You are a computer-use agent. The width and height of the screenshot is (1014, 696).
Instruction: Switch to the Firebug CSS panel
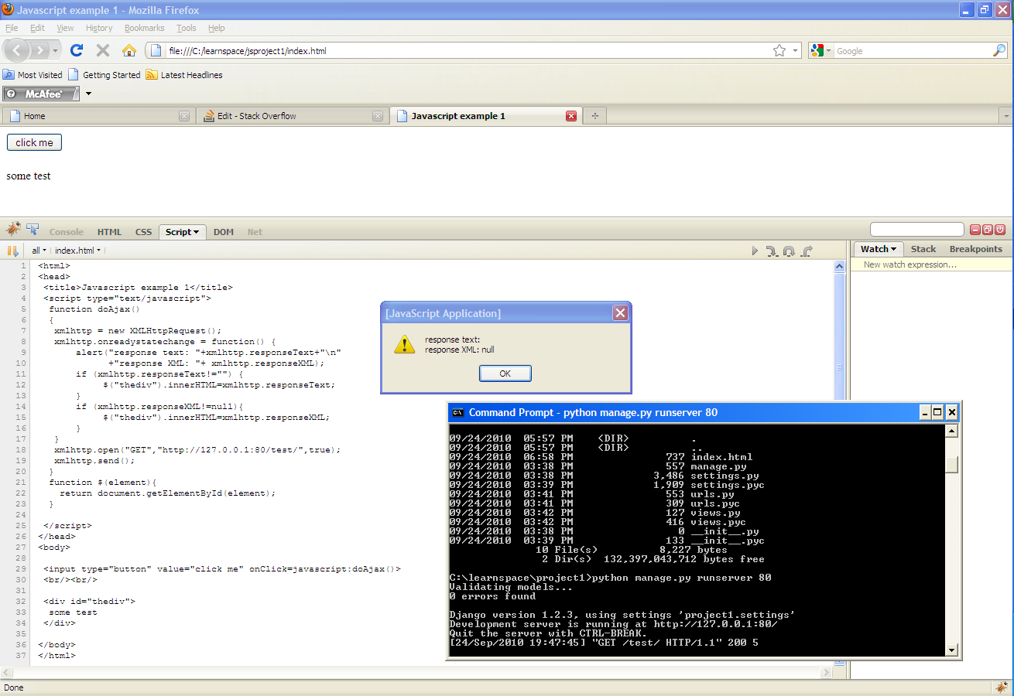[x=143, y=232]
